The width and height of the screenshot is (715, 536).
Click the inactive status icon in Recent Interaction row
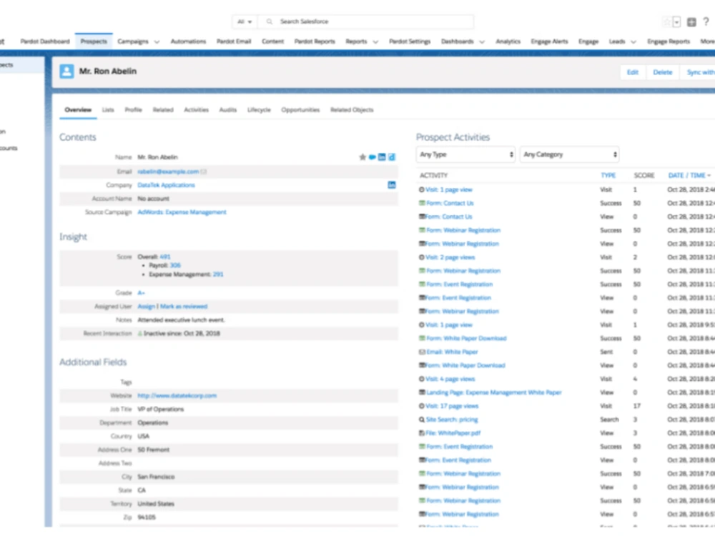[x=140, y=334]
